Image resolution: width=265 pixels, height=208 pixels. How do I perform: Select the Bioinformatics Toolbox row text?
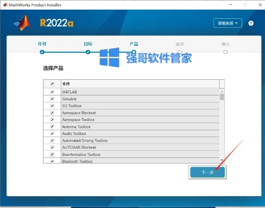click(x=81, y=154)
